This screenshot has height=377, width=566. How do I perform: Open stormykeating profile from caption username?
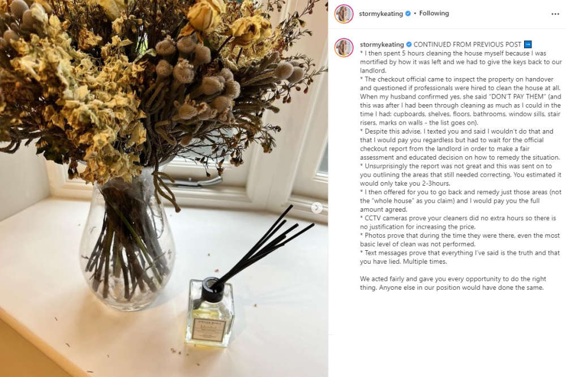(x=382, y=44)
